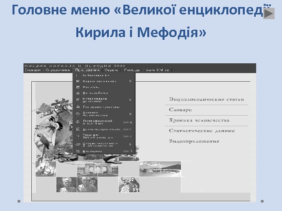Click the Географический атлас мира icon

pos(78,122)
